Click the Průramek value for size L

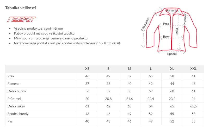(151, 99)
